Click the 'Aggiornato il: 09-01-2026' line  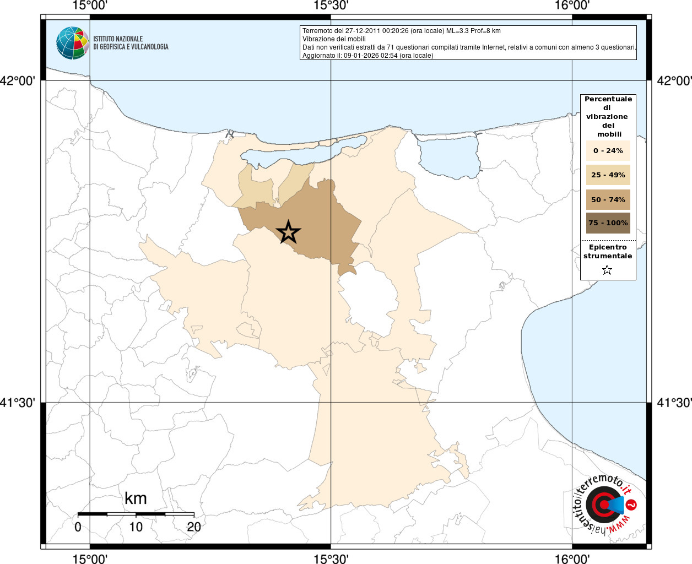(368, 56)
